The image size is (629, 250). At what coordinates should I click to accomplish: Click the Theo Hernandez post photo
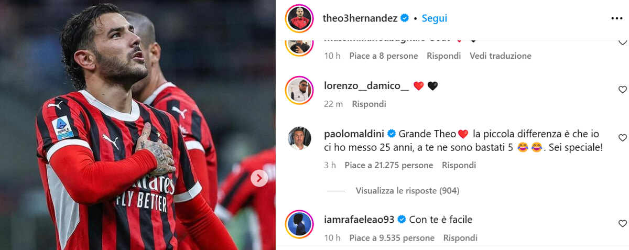point(138,125)
